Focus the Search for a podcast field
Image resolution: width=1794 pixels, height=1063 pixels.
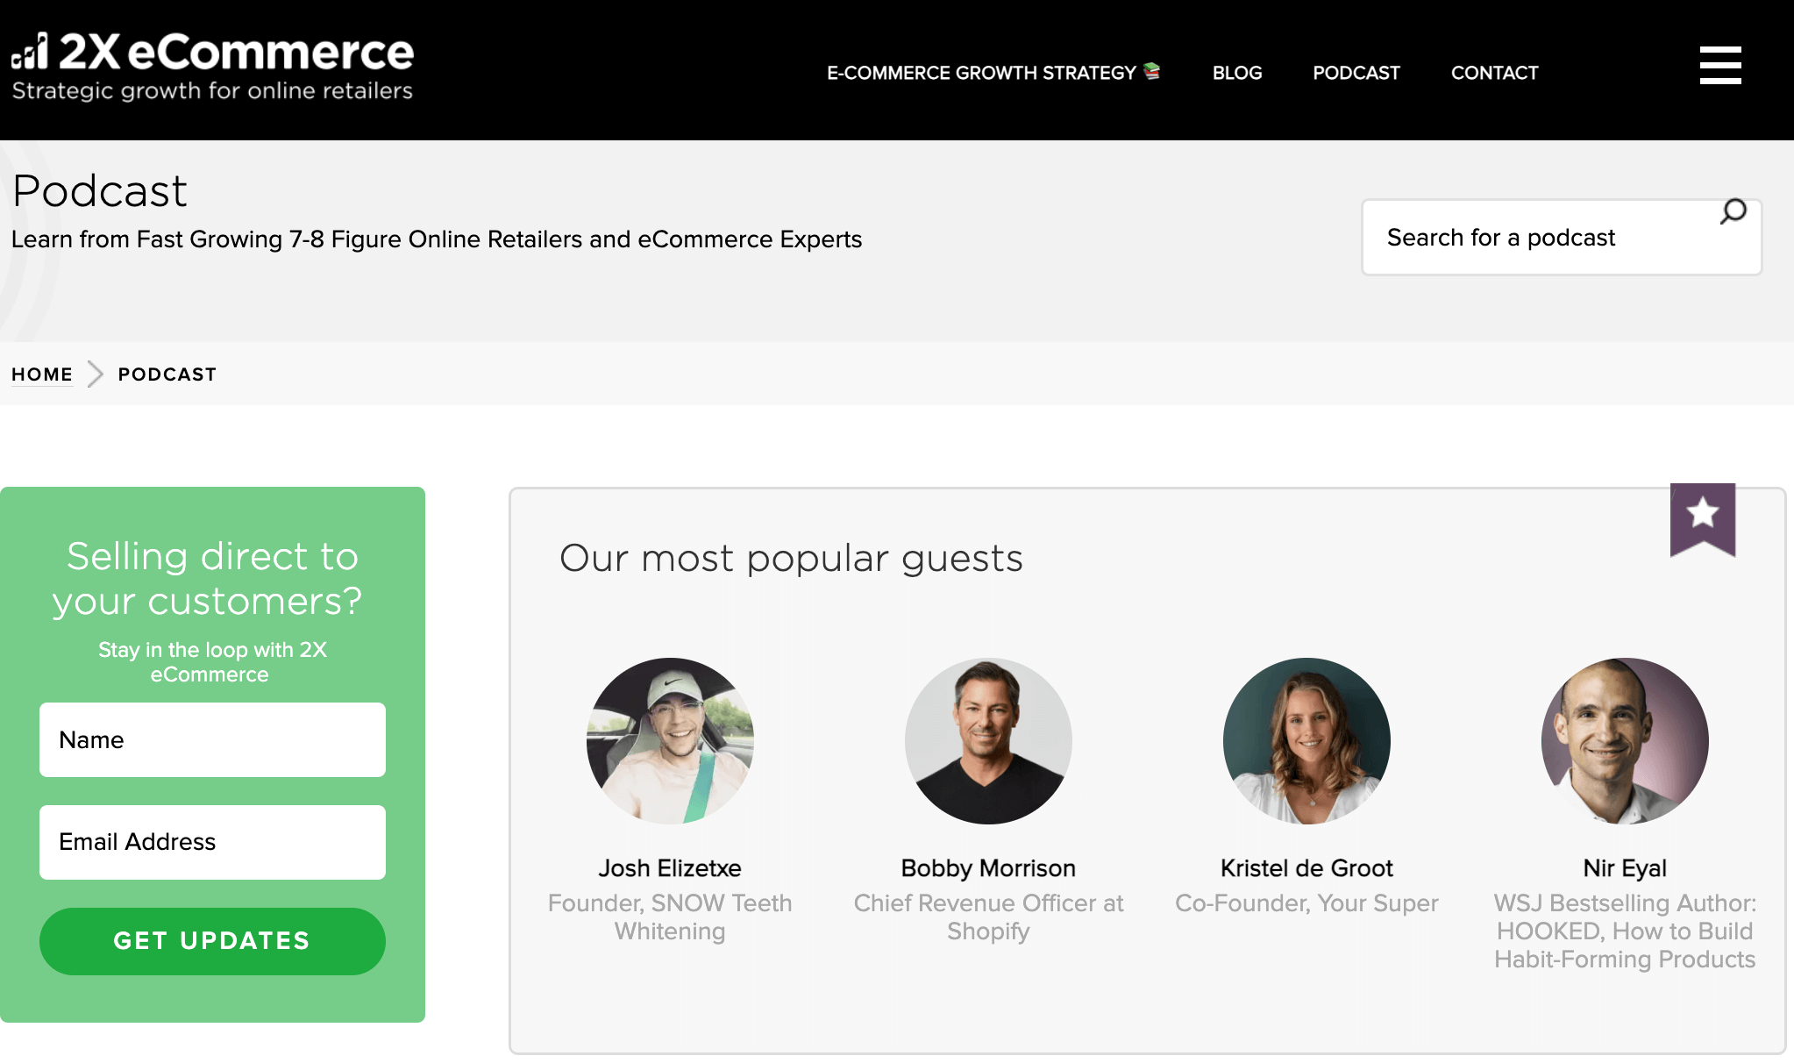click(x=1562, y=238)
